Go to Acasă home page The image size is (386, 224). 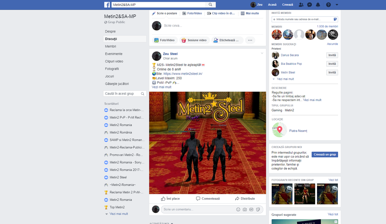point(272,5)
